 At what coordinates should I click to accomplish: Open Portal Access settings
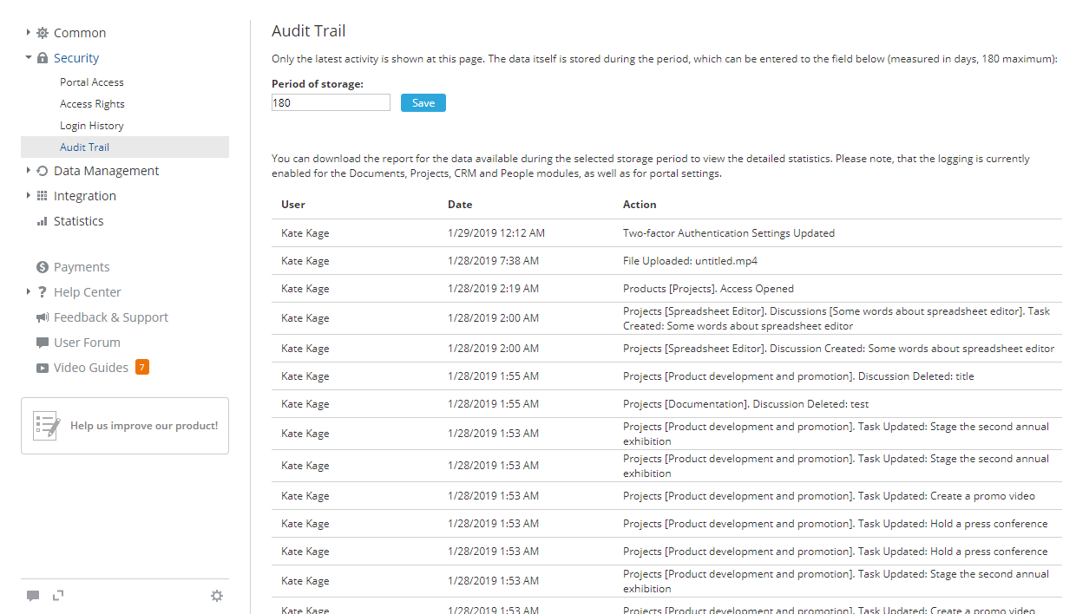(x=92, y=82)
